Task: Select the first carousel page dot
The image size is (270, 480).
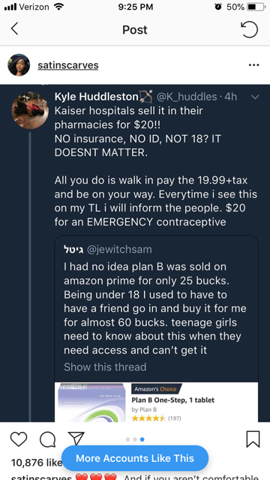Action: [x=128, y=439]
